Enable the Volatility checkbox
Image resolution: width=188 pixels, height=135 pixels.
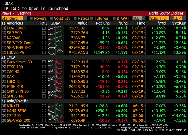(x=51, y=18)
